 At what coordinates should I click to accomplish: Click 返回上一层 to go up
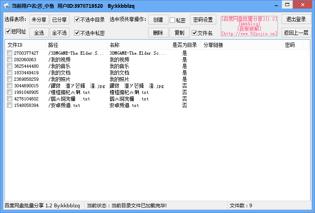[x=296, y=33]
